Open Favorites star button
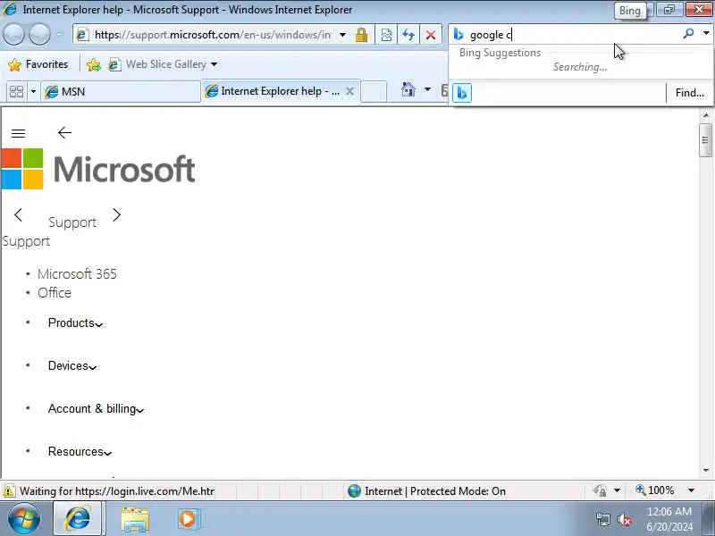The width and height of the screenshot is (715, 536). 14,64
